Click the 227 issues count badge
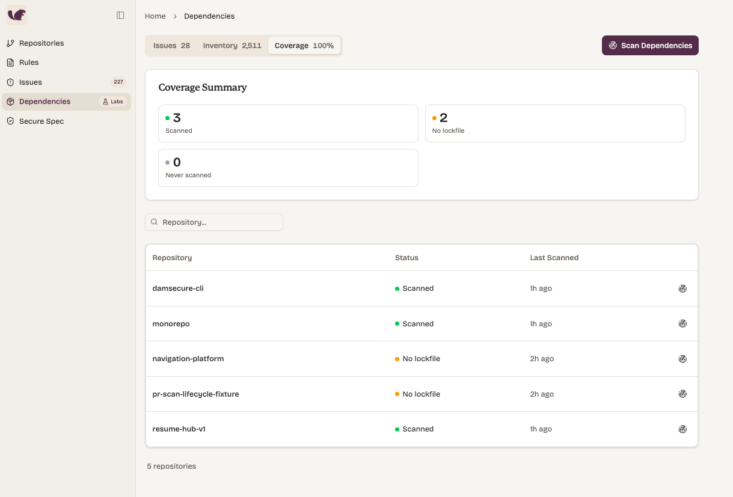733x497 pixels. [x=118, y=82]
